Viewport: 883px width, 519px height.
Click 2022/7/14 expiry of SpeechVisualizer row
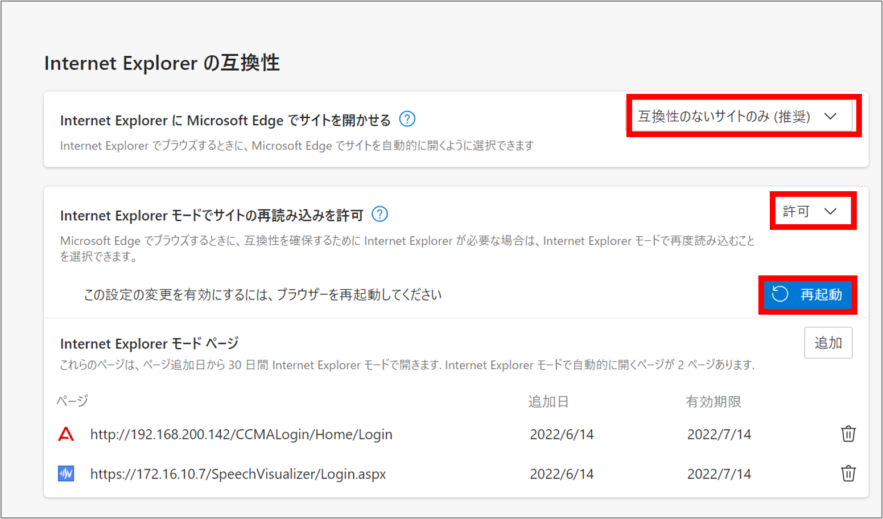click(x=719, y=474)
